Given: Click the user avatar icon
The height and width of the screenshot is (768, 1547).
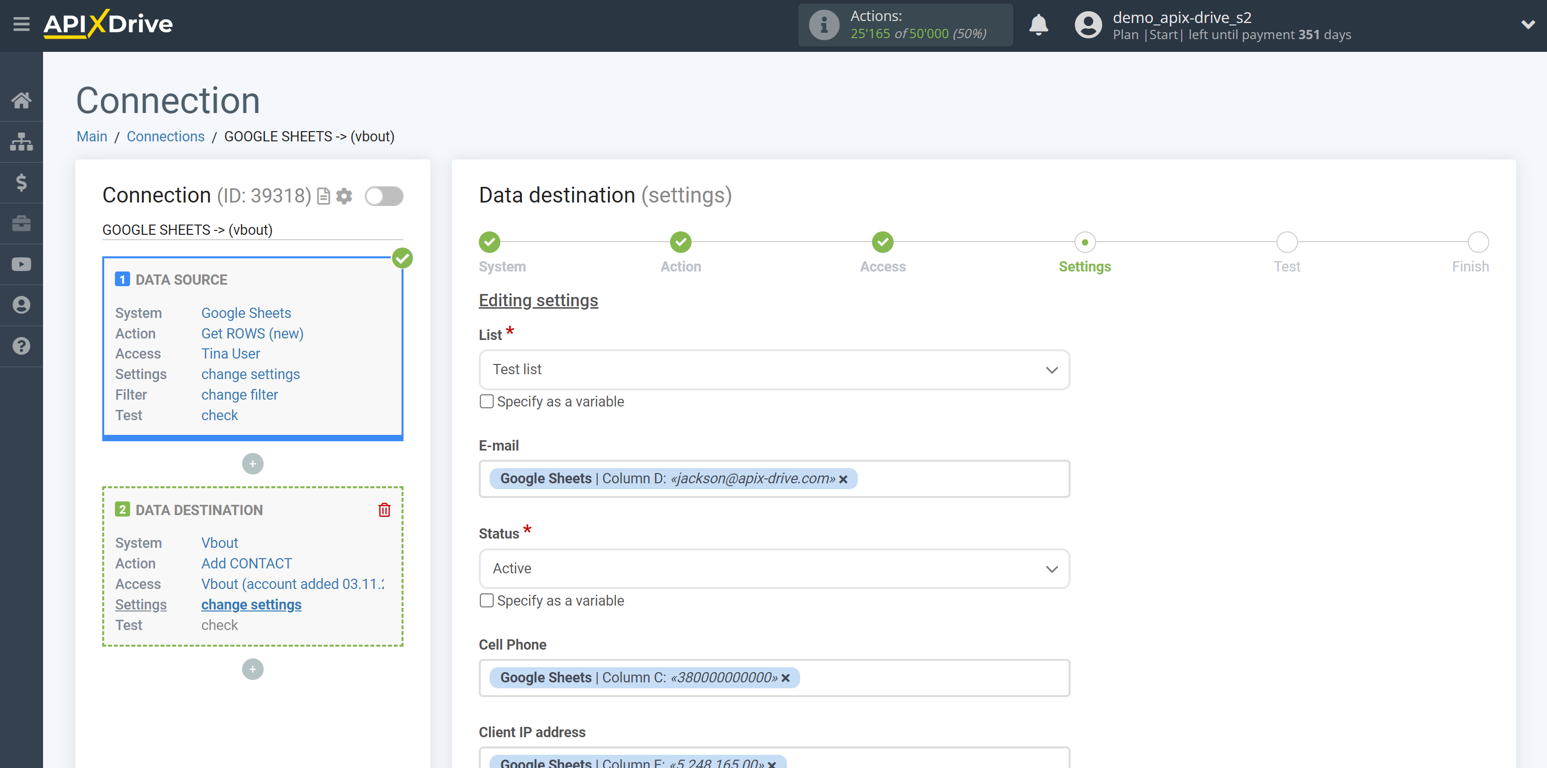Looking at the screenshot, I should (1088, 25).
